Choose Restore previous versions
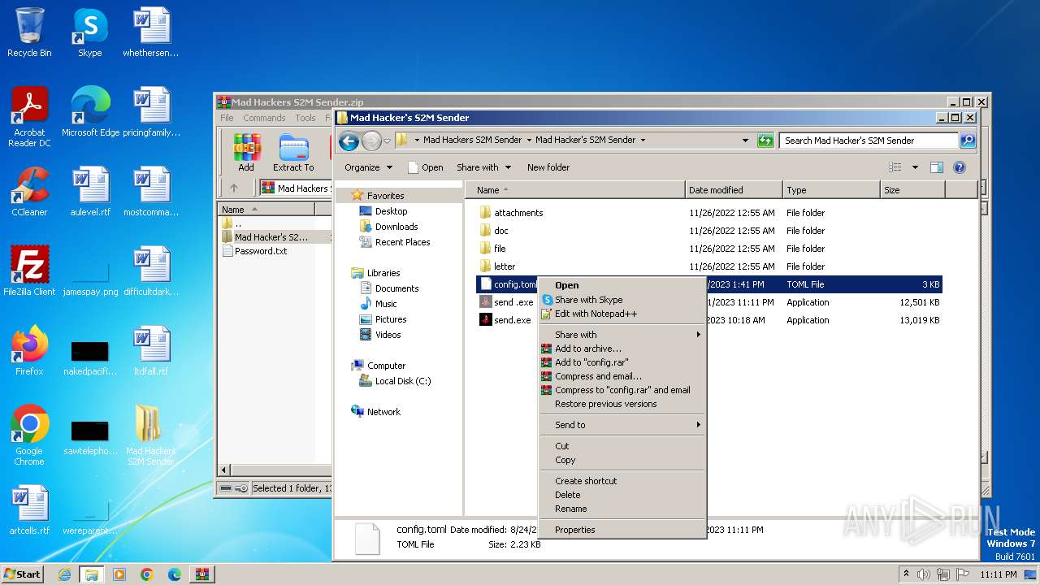This screenshot has width=1040, height=585. tap(623, 404)
